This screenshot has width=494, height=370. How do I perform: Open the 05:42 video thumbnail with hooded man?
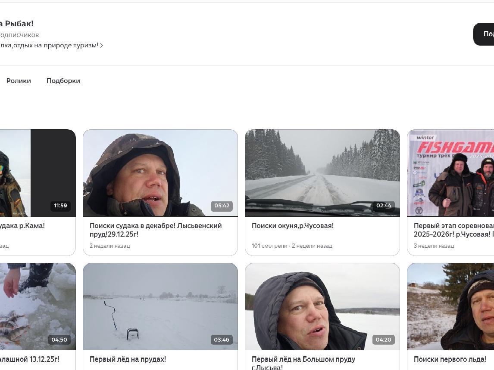tap(160, 173)
